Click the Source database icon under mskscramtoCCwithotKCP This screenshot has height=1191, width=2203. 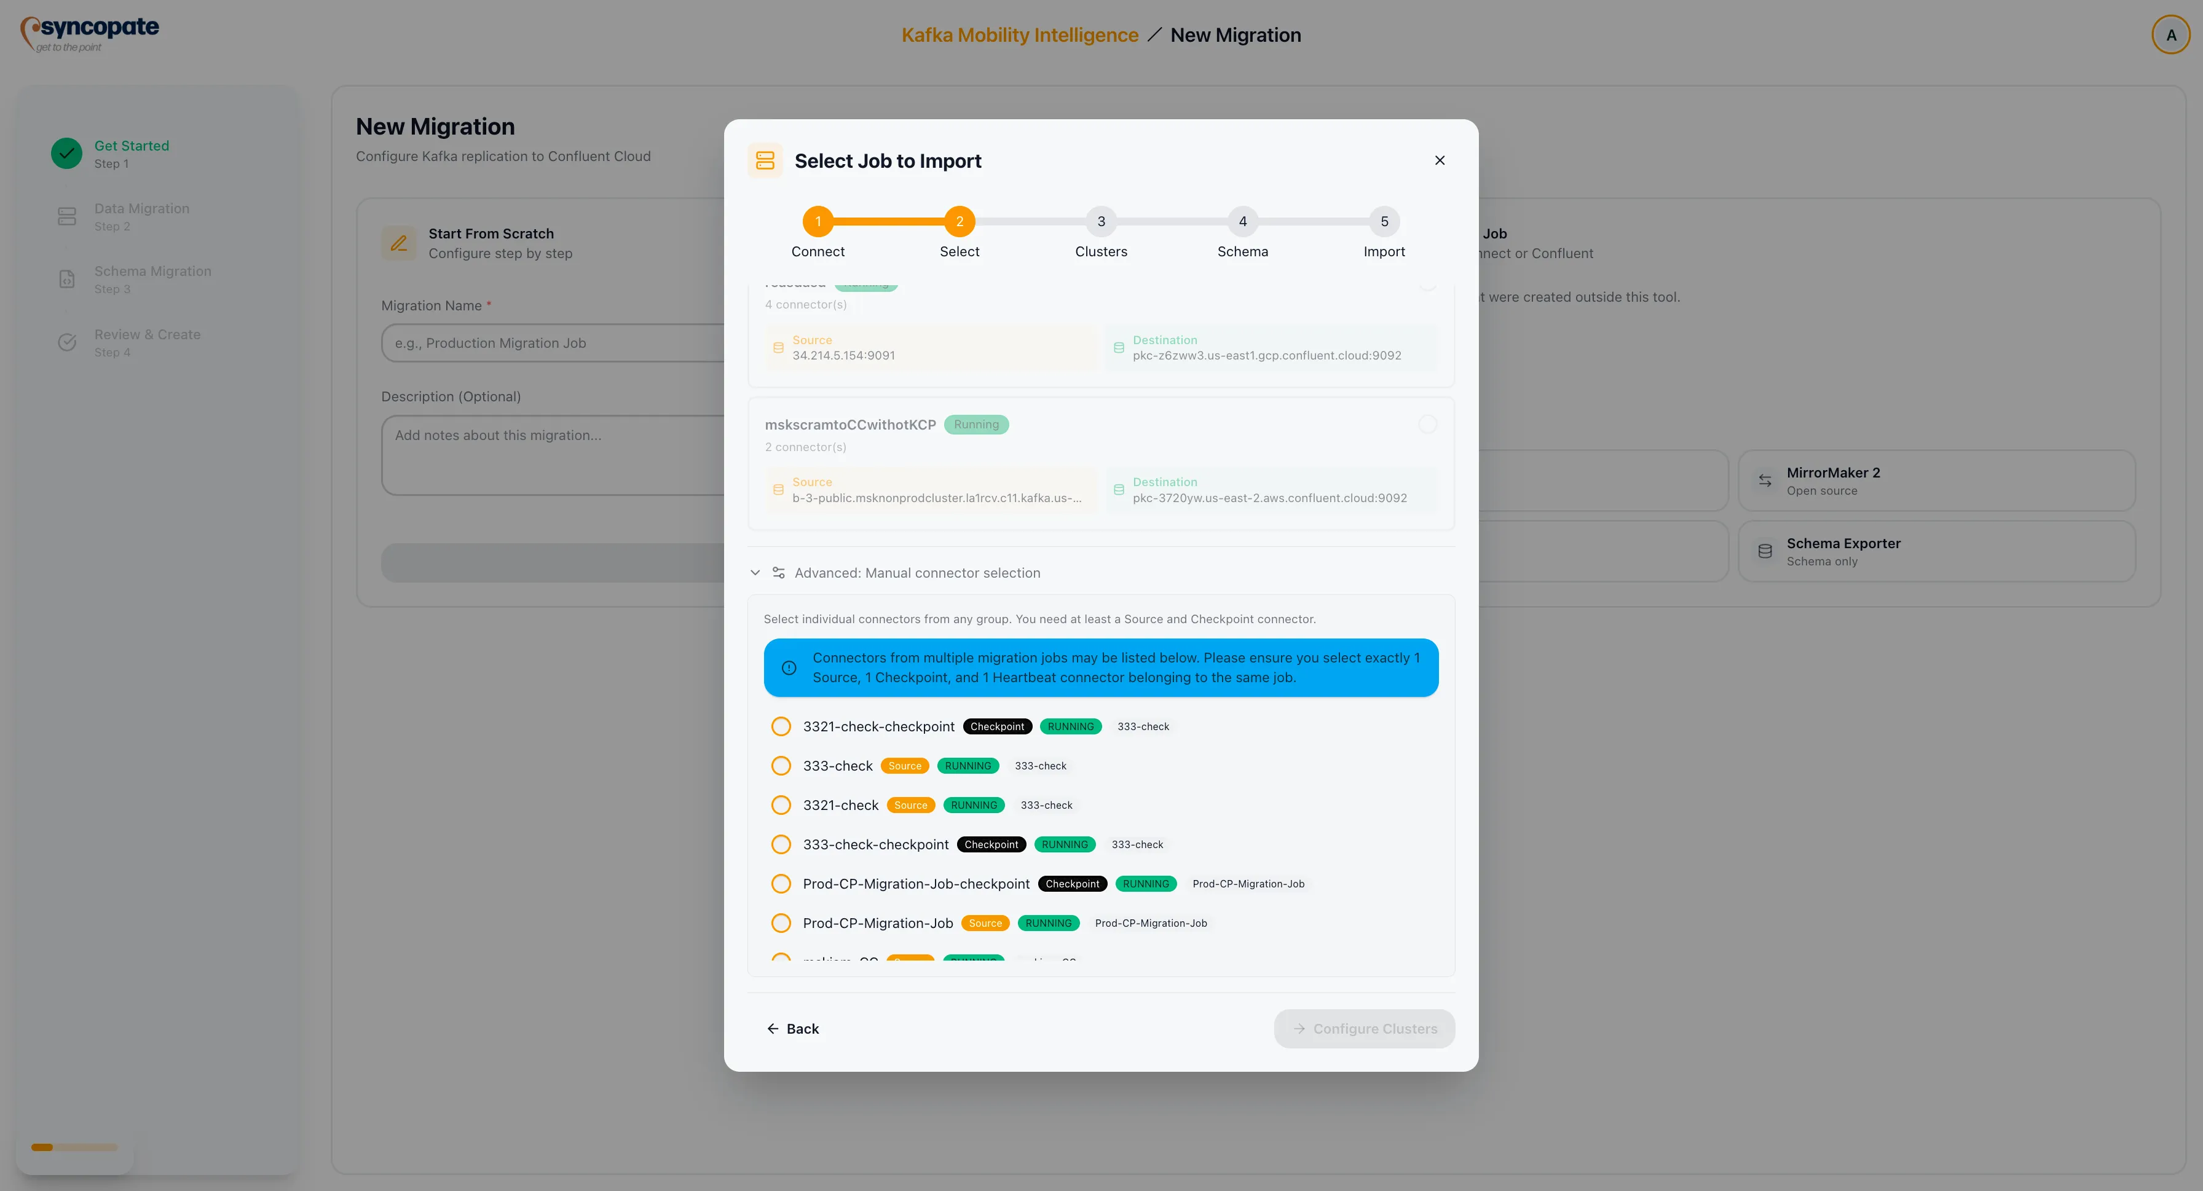coord(778,489)
